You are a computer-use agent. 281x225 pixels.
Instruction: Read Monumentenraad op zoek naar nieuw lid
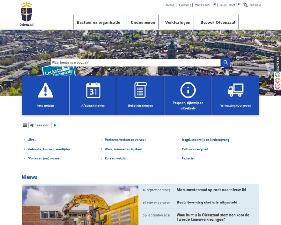pos(211,190)
